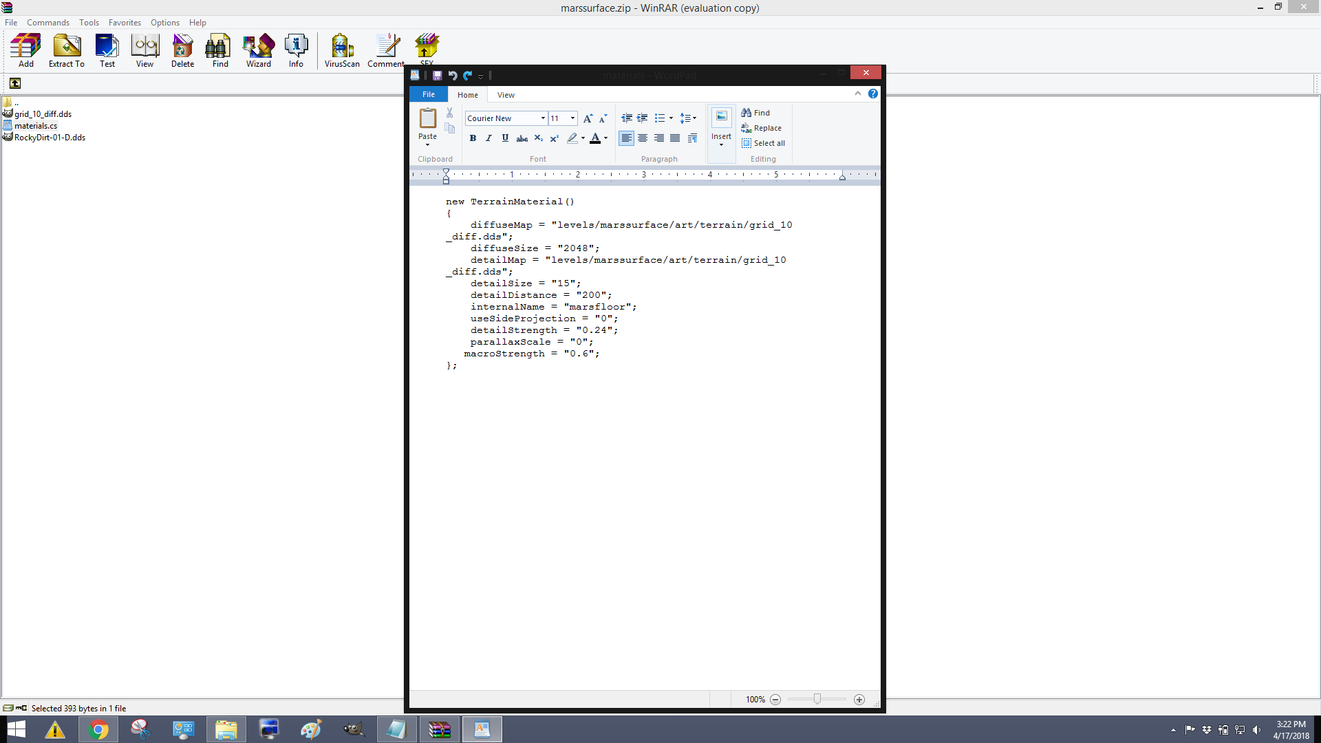This screenshot has width=1321, height=743.
Task: Click the increase indent icon
Action: click(642, 118)
